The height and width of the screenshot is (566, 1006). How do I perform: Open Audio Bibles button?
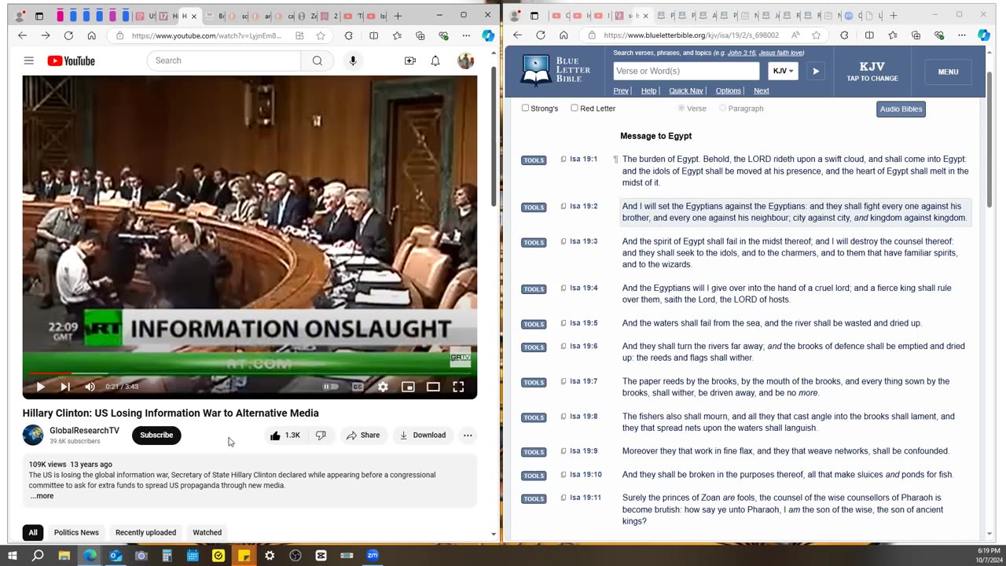coord(901,109)
